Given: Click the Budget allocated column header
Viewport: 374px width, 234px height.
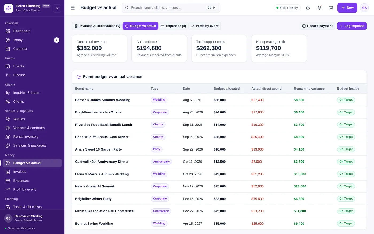Looking at the screenshot, I should tap(227, 89).
